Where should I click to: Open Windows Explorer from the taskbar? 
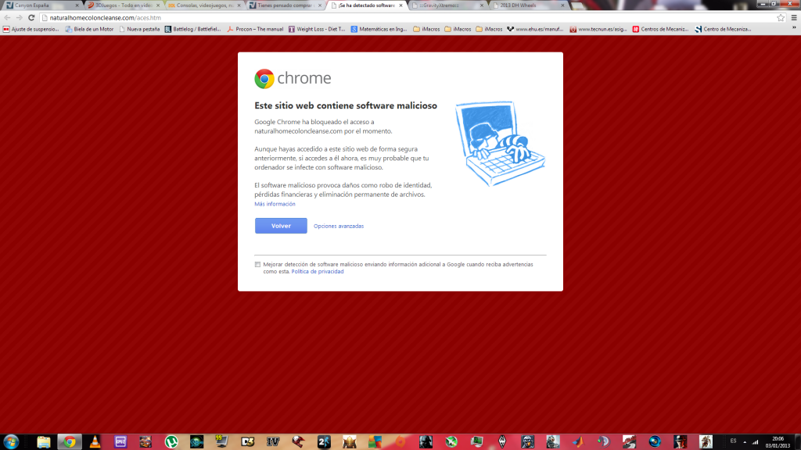(44, 442)
